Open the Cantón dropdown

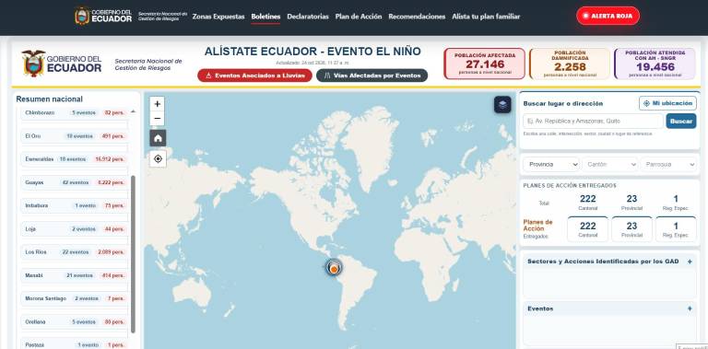point(610,165)
